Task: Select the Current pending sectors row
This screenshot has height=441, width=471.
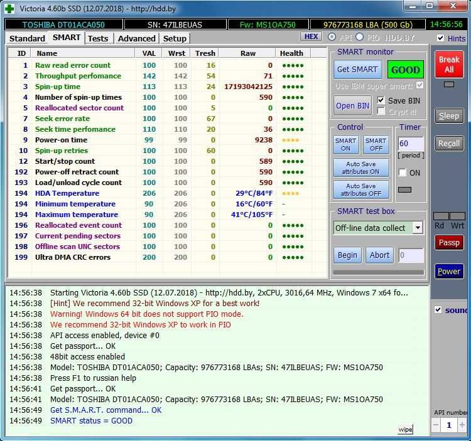Action: point(167,236)
